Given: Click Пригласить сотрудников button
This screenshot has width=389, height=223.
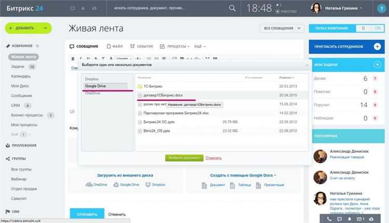Looking at the screenshot, I should pos(346,47).
